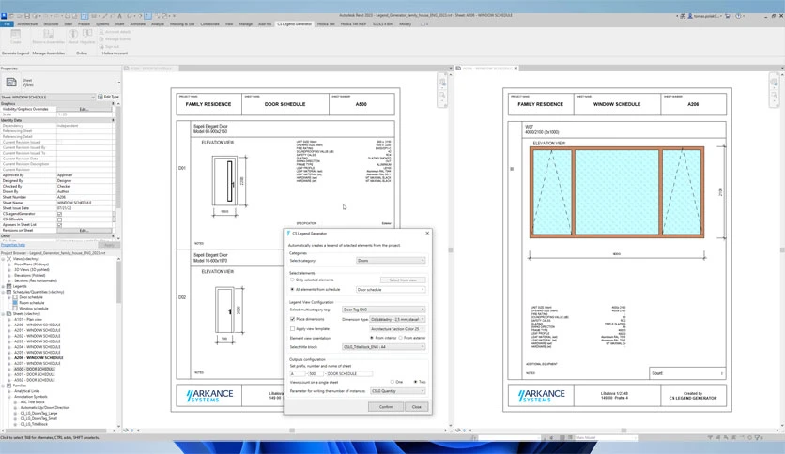Switch to the Architecture ribbon tab
This screenshot has width=785, height=454.
[27, 24]
